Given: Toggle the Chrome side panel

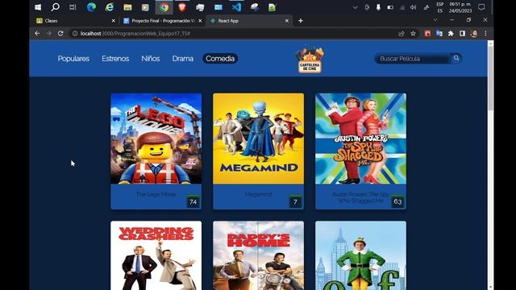Looking at the screenshot, I should coord(462,34).
